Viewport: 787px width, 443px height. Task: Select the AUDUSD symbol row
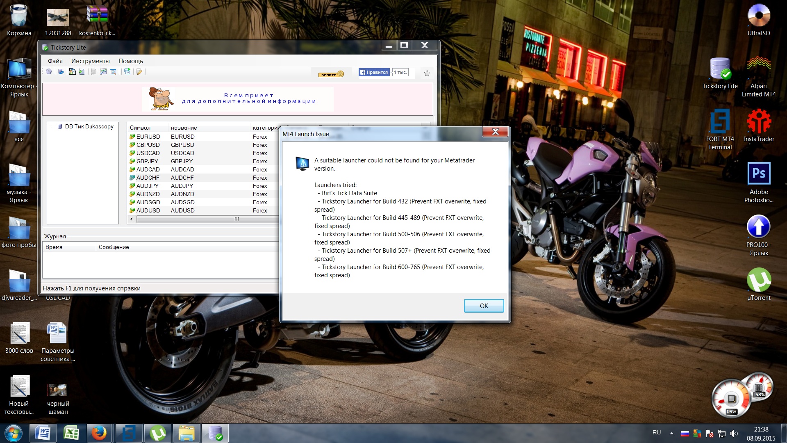[x=203, y=210]
